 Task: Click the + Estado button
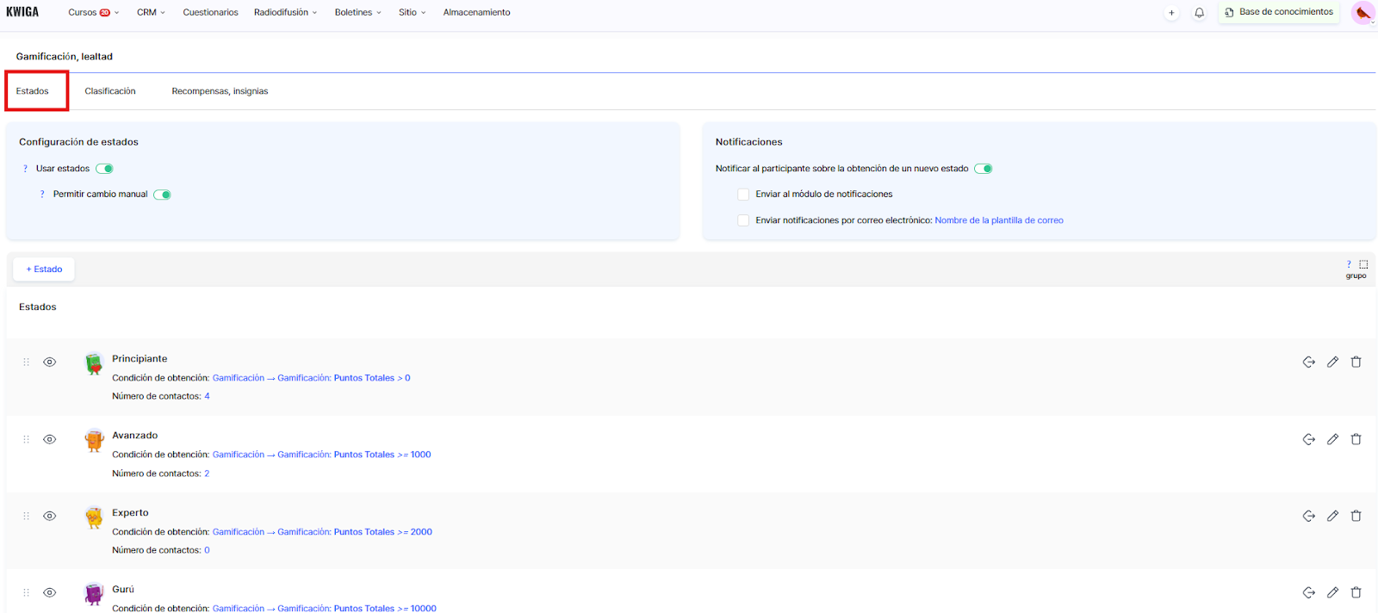44,269
